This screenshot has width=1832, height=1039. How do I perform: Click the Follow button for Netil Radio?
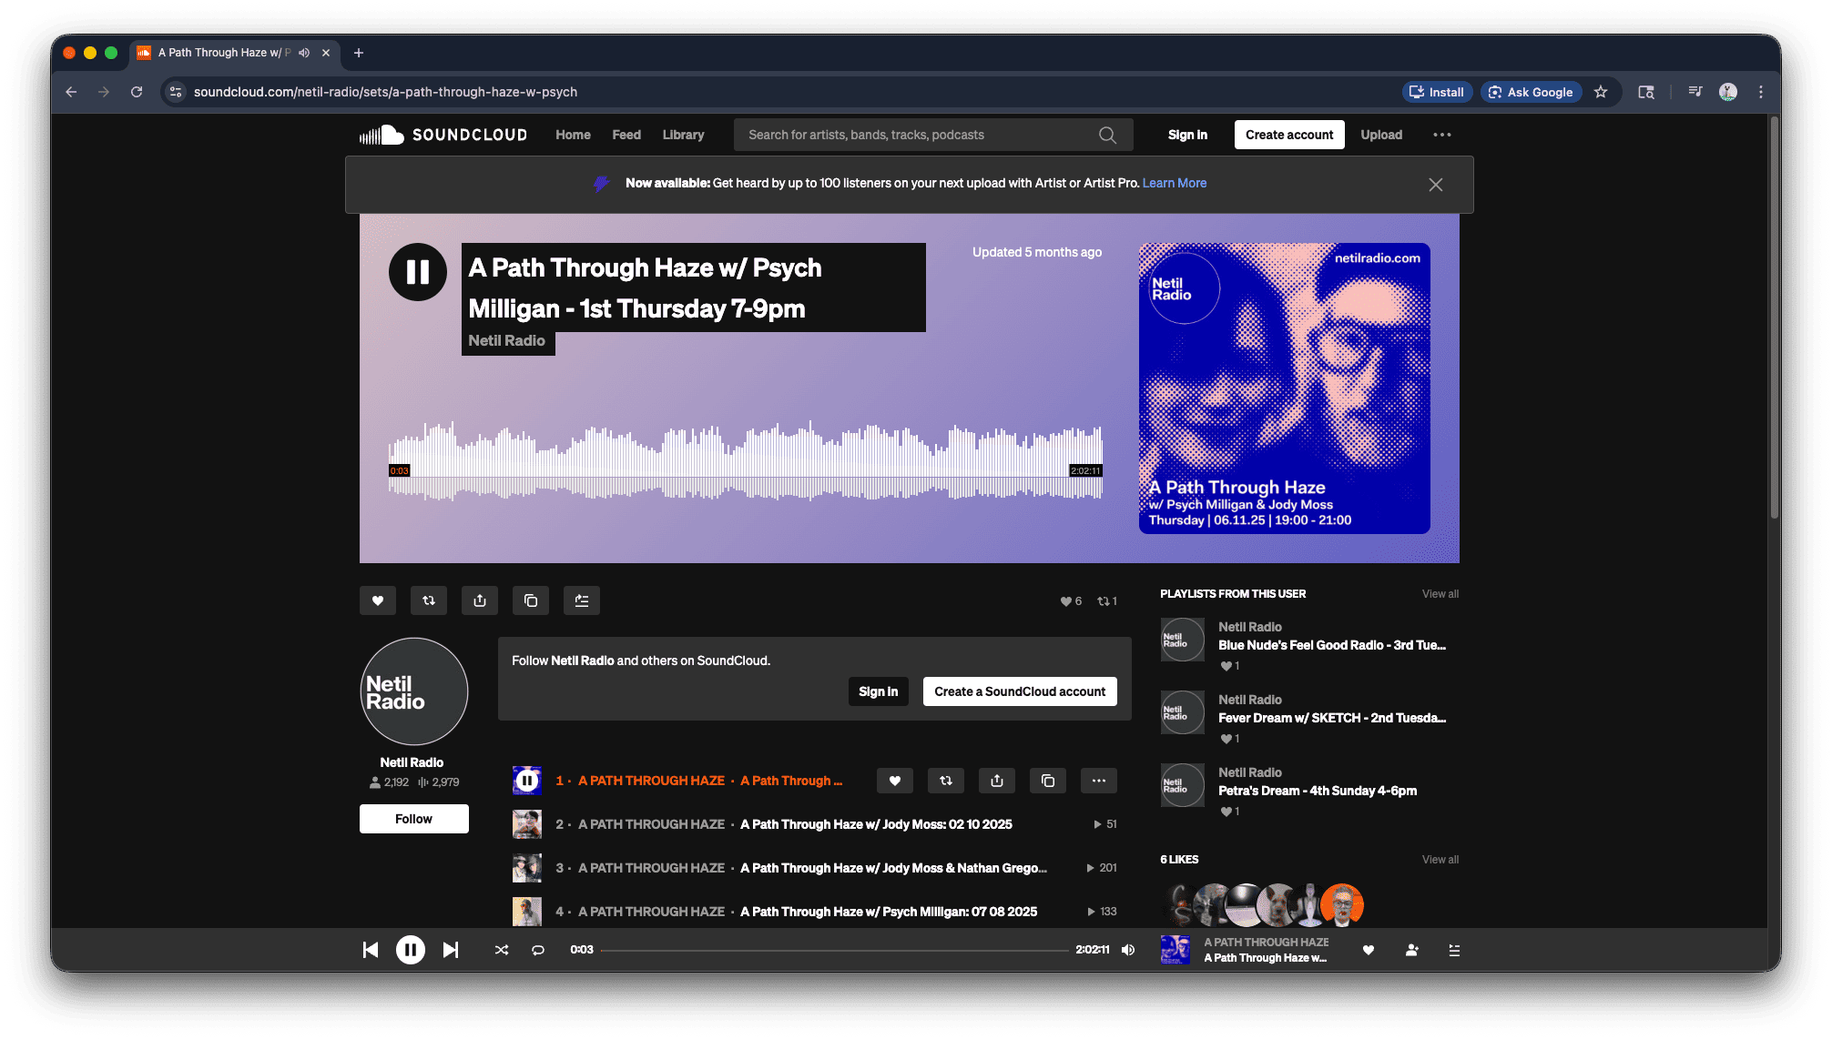tap(413, 818)
